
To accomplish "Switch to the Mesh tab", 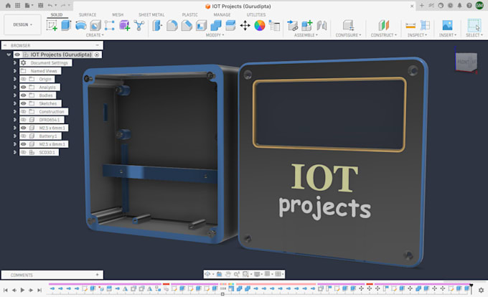I will click(118, 14).
